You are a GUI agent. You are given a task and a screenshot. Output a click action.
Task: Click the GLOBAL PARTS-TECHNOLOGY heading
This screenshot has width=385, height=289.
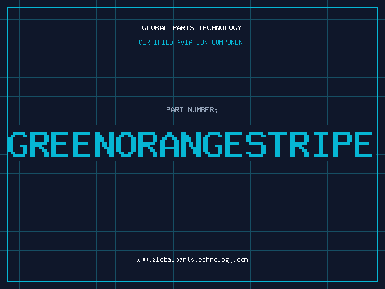(x=192, y=28)
